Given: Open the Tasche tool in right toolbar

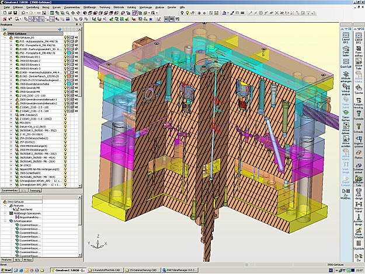Looking at the screenshot, I should (x=358, y=89).
